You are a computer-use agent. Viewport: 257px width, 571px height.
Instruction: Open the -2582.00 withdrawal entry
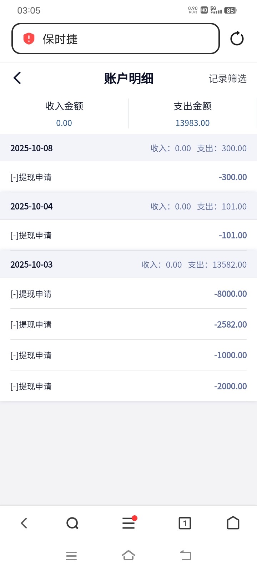[x=128, y=324]
